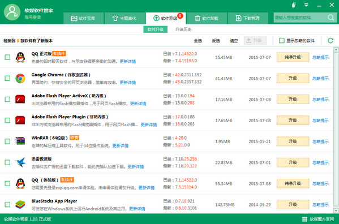The width and height of the screenshot is (339, 224).
Task: Open the 主题美化 tab
Action: pyautogui.click(x=125, y=18)
